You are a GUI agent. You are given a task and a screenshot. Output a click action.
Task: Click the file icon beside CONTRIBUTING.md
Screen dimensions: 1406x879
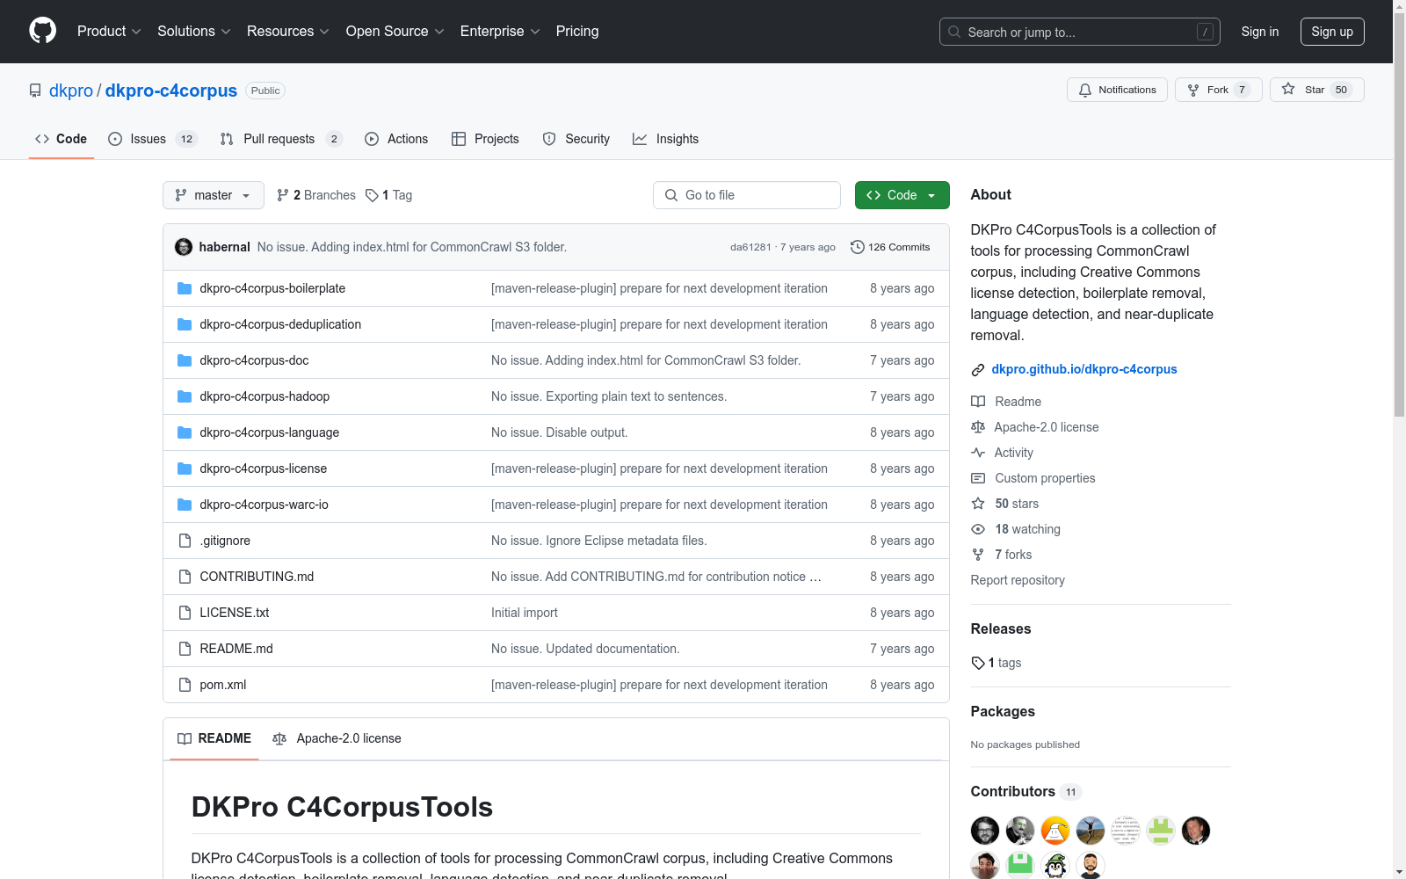(185, 577)
